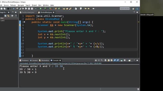Open the Open Console dropdown arrow
163x91 pixels.
(x=132, y=60)
